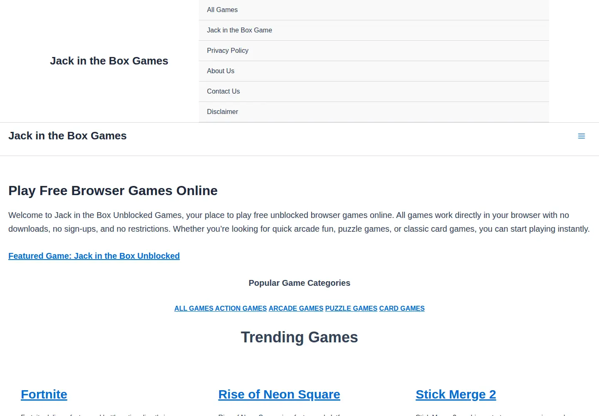This screenshot has width=599, height=416.
Task: Click the Trending Games heading
Action: 299,337
